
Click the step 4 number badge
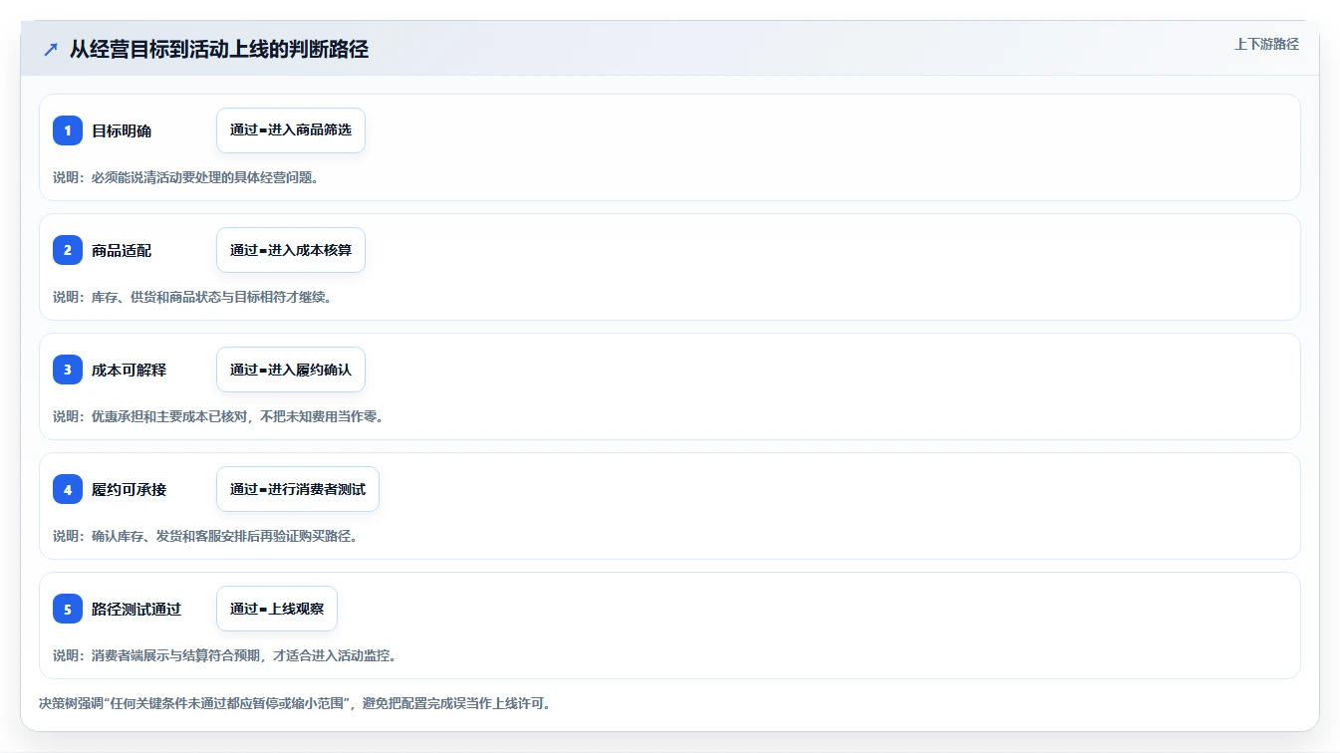[68, 489]
